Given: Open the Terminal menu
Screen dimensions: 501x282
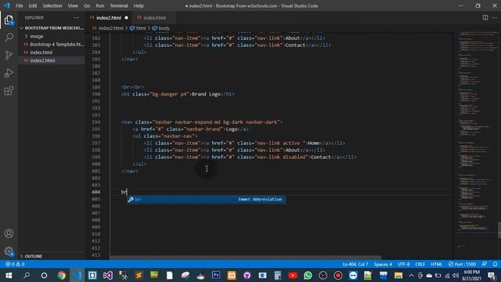Looking at the screenshot, I should coord(118,5).
